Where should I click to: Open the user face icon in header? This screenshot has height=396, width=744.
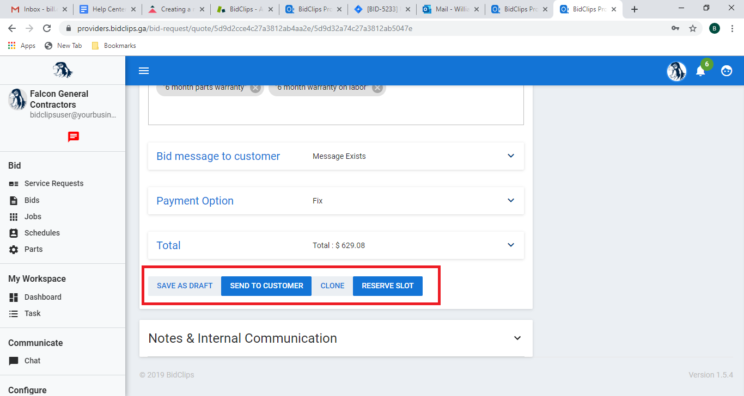(x=727, y=71)
